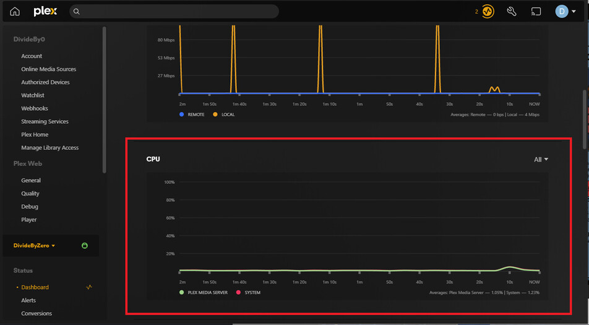Go to Plex home via house icon
This screenshot has height=325, width=589.
pos(15,12)
